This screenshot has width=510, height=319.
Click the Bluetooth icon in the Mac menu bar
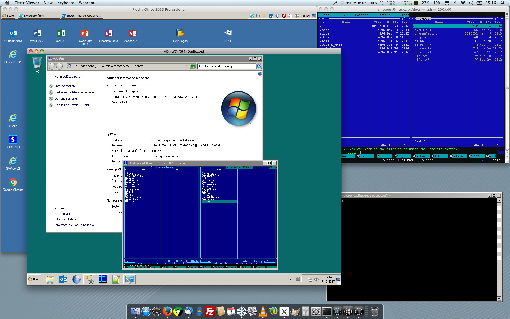(x=455, y=3)
